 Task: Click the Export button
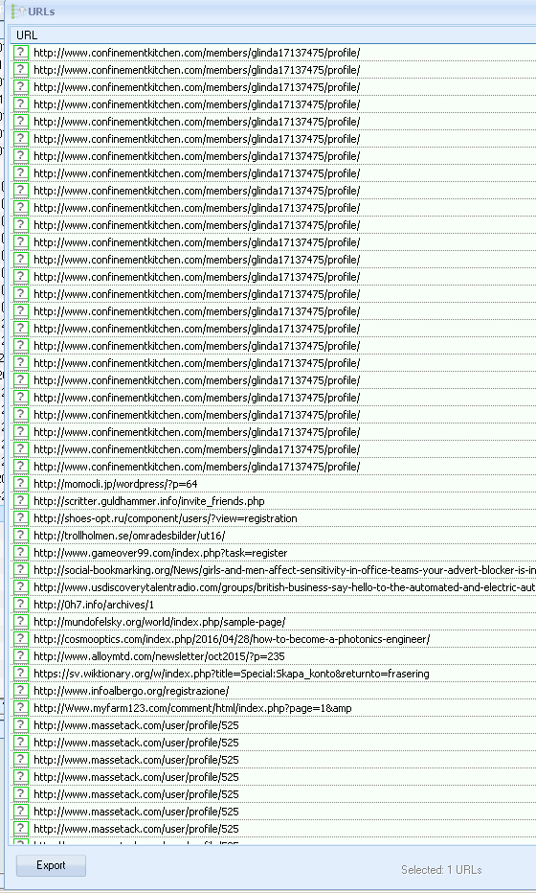tap(52, 865)
